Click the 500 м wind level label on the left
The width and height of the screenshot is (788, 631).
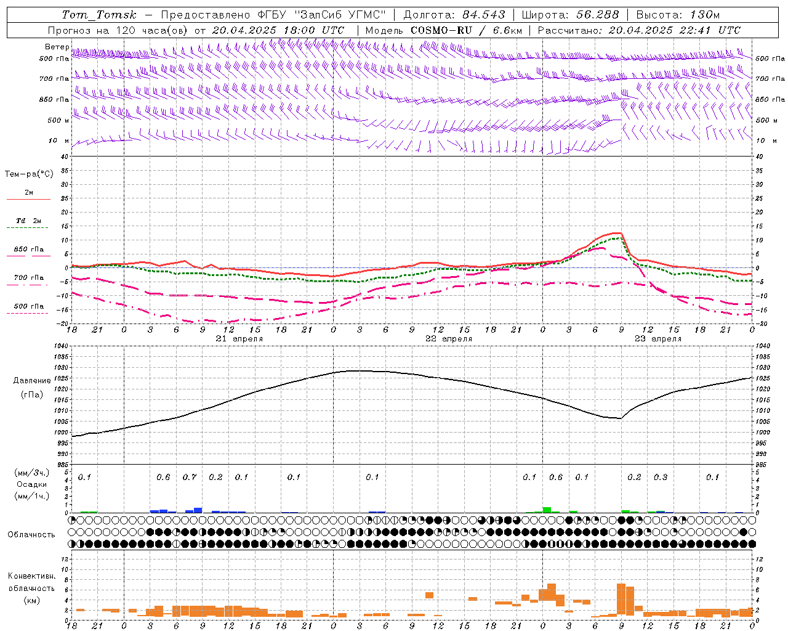pyautogui.click(x=59, y=121)
